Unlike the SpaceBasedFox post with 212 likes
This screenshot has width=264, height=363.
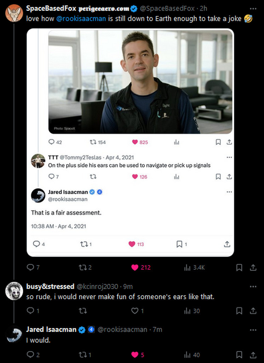[135, 268]
